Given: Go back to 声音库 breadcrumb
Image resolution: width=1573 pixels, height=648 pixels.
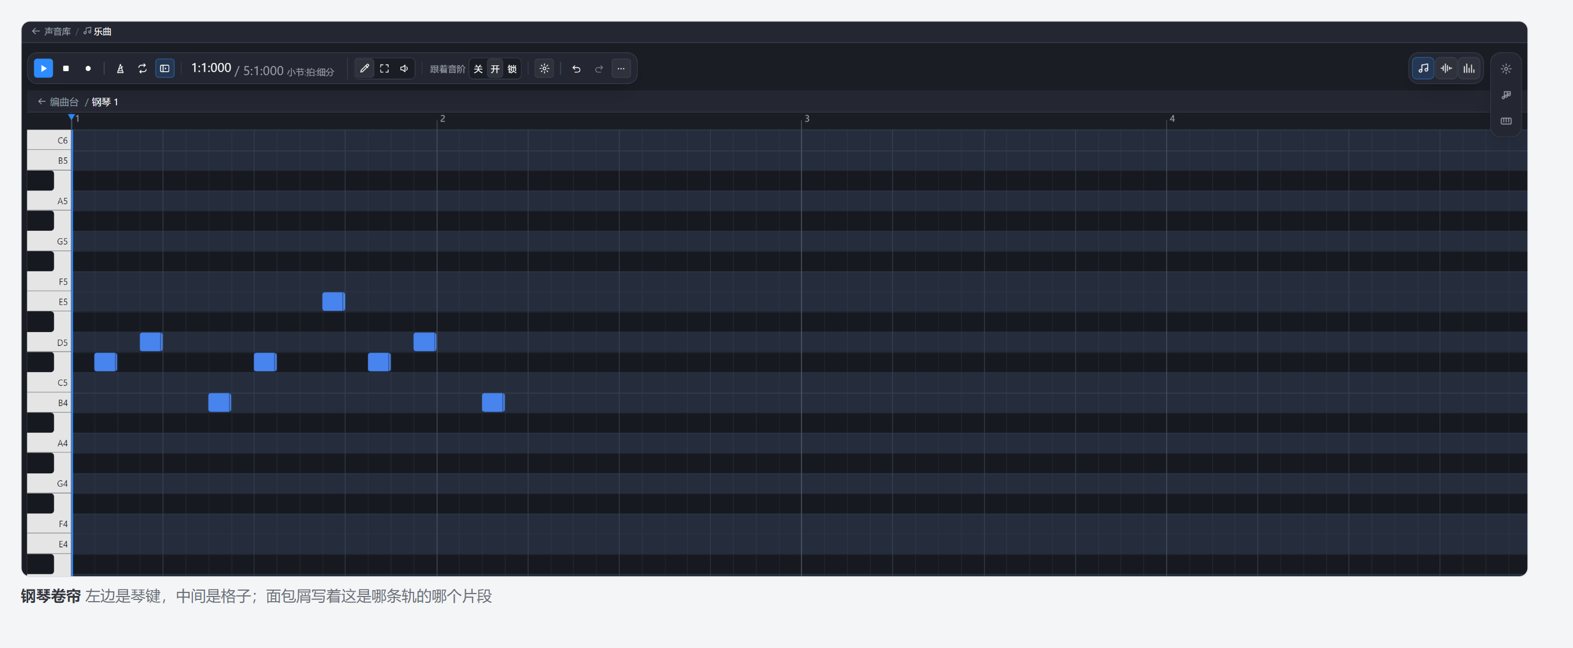Looking at the screenshot, I should [52, 31].
